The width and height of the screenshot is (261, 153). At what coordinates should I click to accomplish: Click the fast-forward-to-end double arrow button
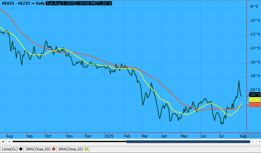click(258, 141)
